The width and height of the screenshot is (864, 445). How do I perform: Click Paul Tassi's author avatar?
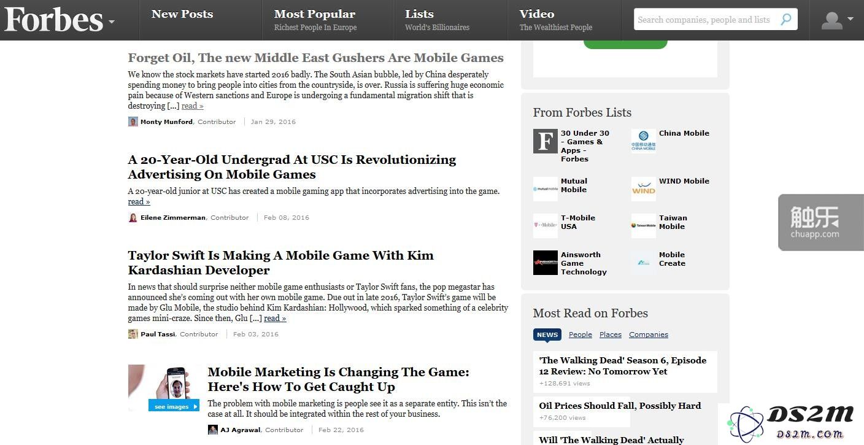(133, 334)
